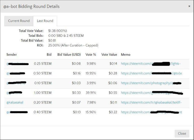Click the $0.55 vote value

pyautogui.click(x=113, y=93)
